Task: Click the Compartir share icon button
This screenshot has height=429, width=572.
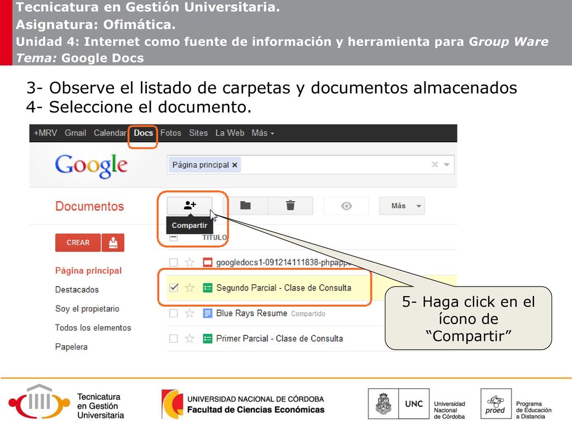Action: 190,206
